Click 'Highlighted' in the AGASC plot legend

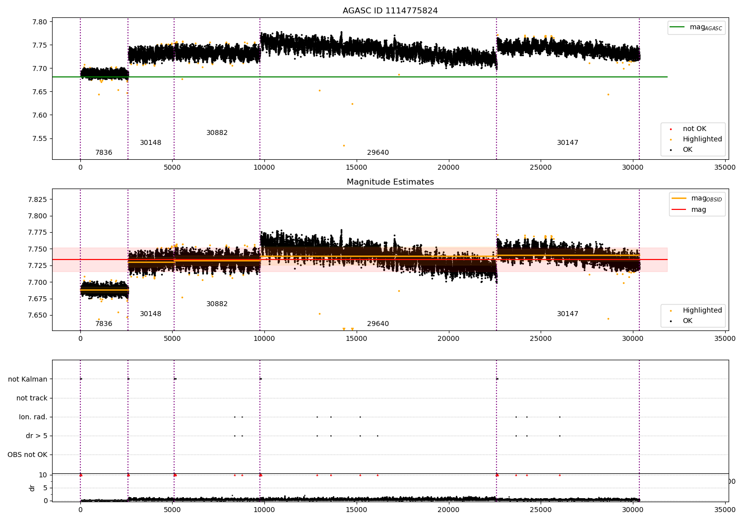click(697, 139)
